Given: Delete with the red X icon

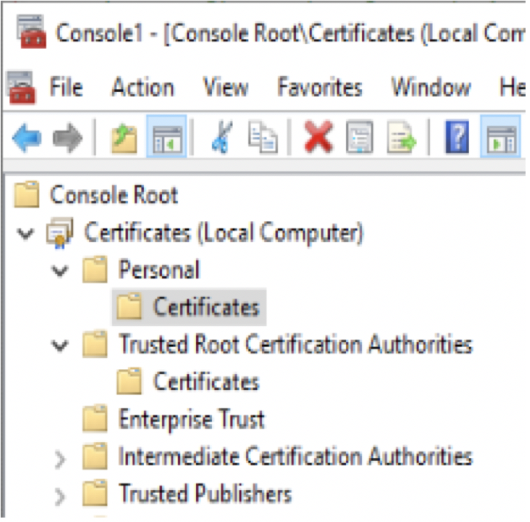Looking at the screenshot, I should point(318,137).
